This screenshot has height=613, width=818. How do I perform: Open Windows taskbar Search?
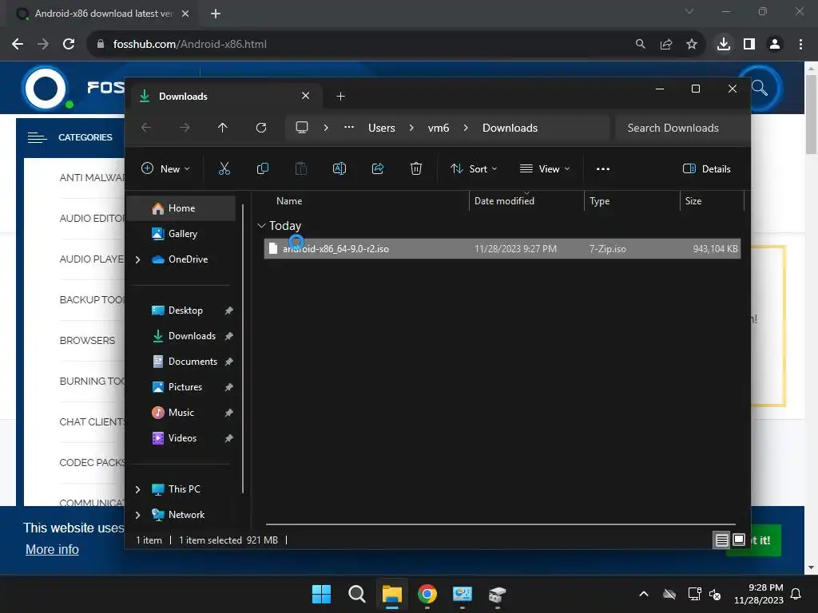(x=357, y=594)
